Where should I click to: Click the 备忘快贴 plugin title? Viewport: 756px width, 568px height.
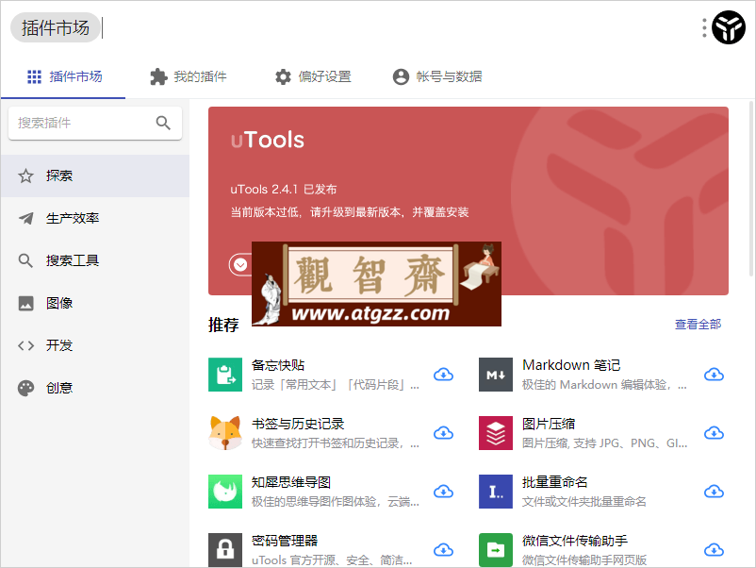[x=278, y=365]
